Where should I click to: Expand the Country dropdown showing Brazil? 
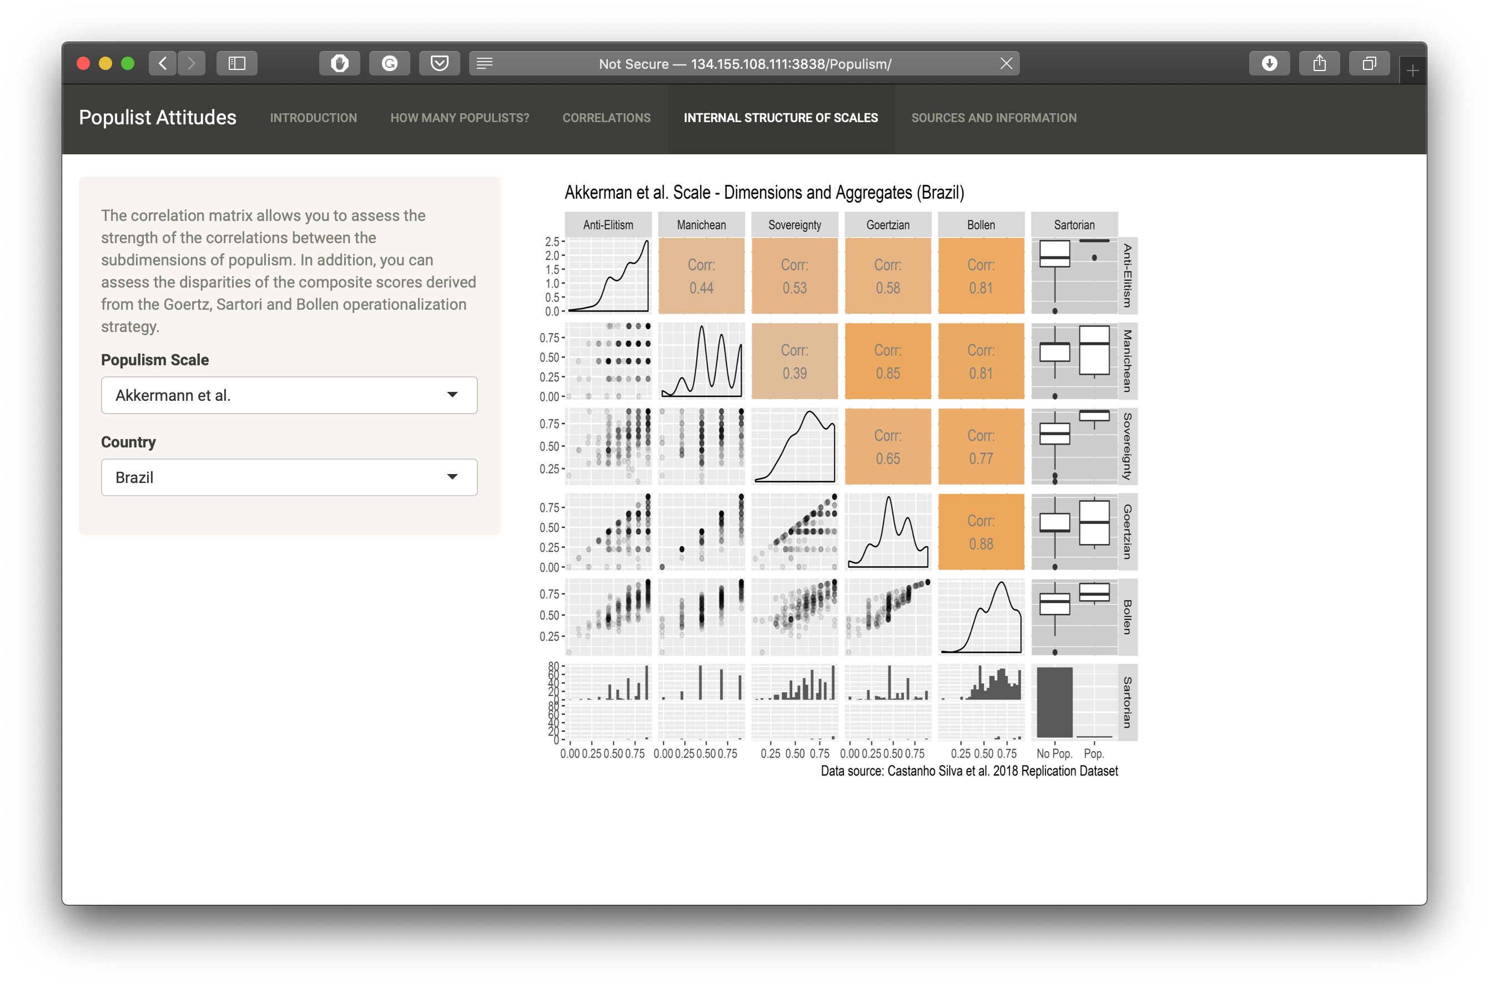(x=289, y=477)
